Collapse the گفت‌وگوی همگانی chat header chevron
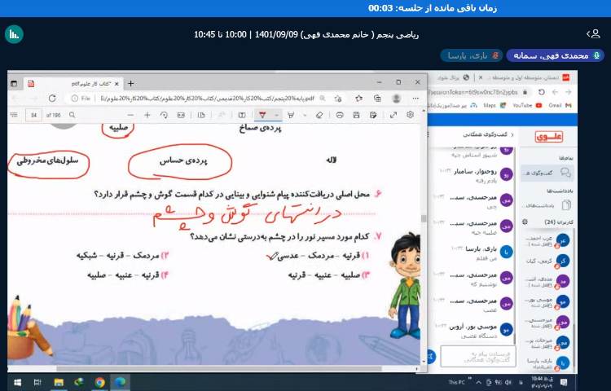The width and height of the screenshot is (611, 391). coord(512,134)
